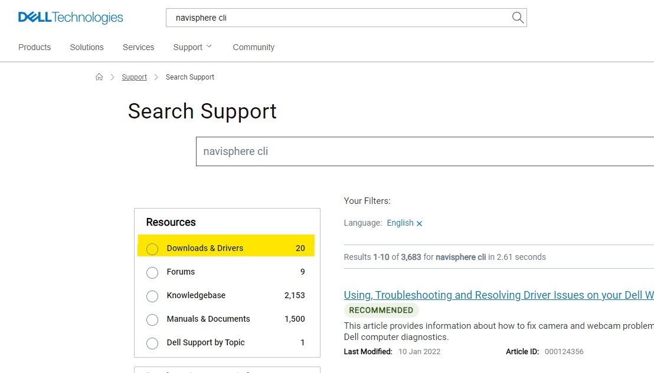Open the Services menu

(x=138, y=47)
